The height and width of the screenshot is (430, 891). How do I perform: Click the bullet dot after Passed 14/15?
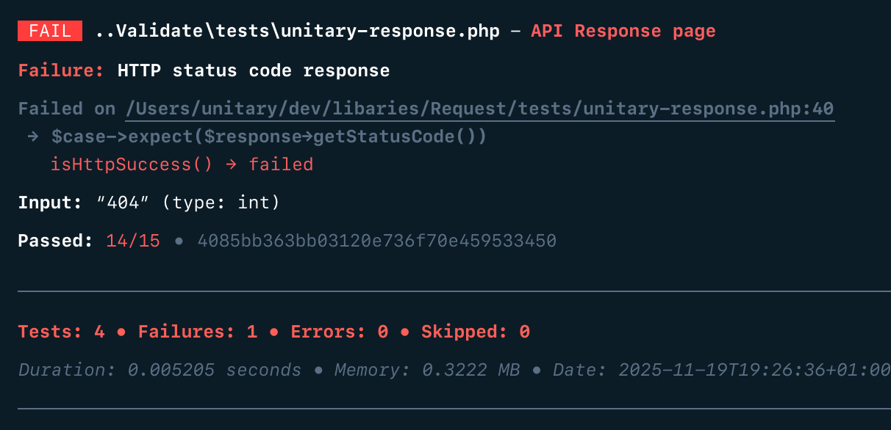point(179,241)
